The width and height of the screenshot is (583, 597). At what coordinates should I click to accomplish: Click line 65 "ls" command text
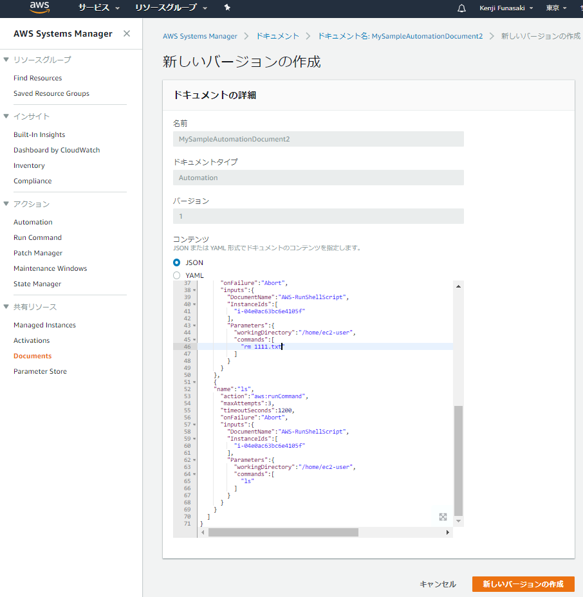248,481
